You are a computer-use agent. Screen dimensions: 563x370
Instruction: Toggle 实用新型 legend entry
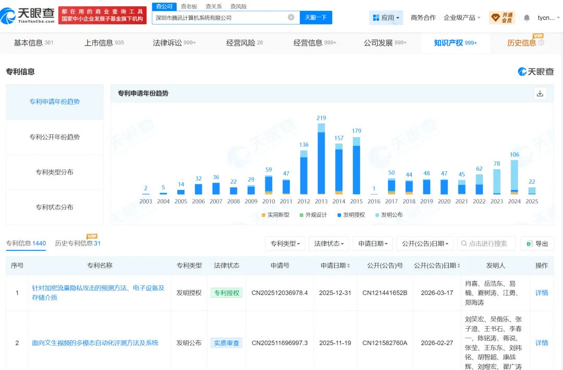[275, 215]
